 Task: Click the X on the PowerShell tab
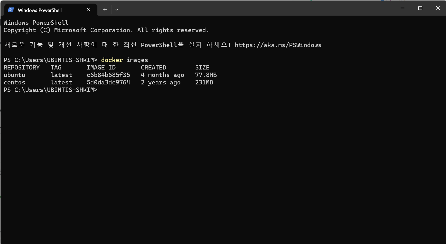pos(89,10)
